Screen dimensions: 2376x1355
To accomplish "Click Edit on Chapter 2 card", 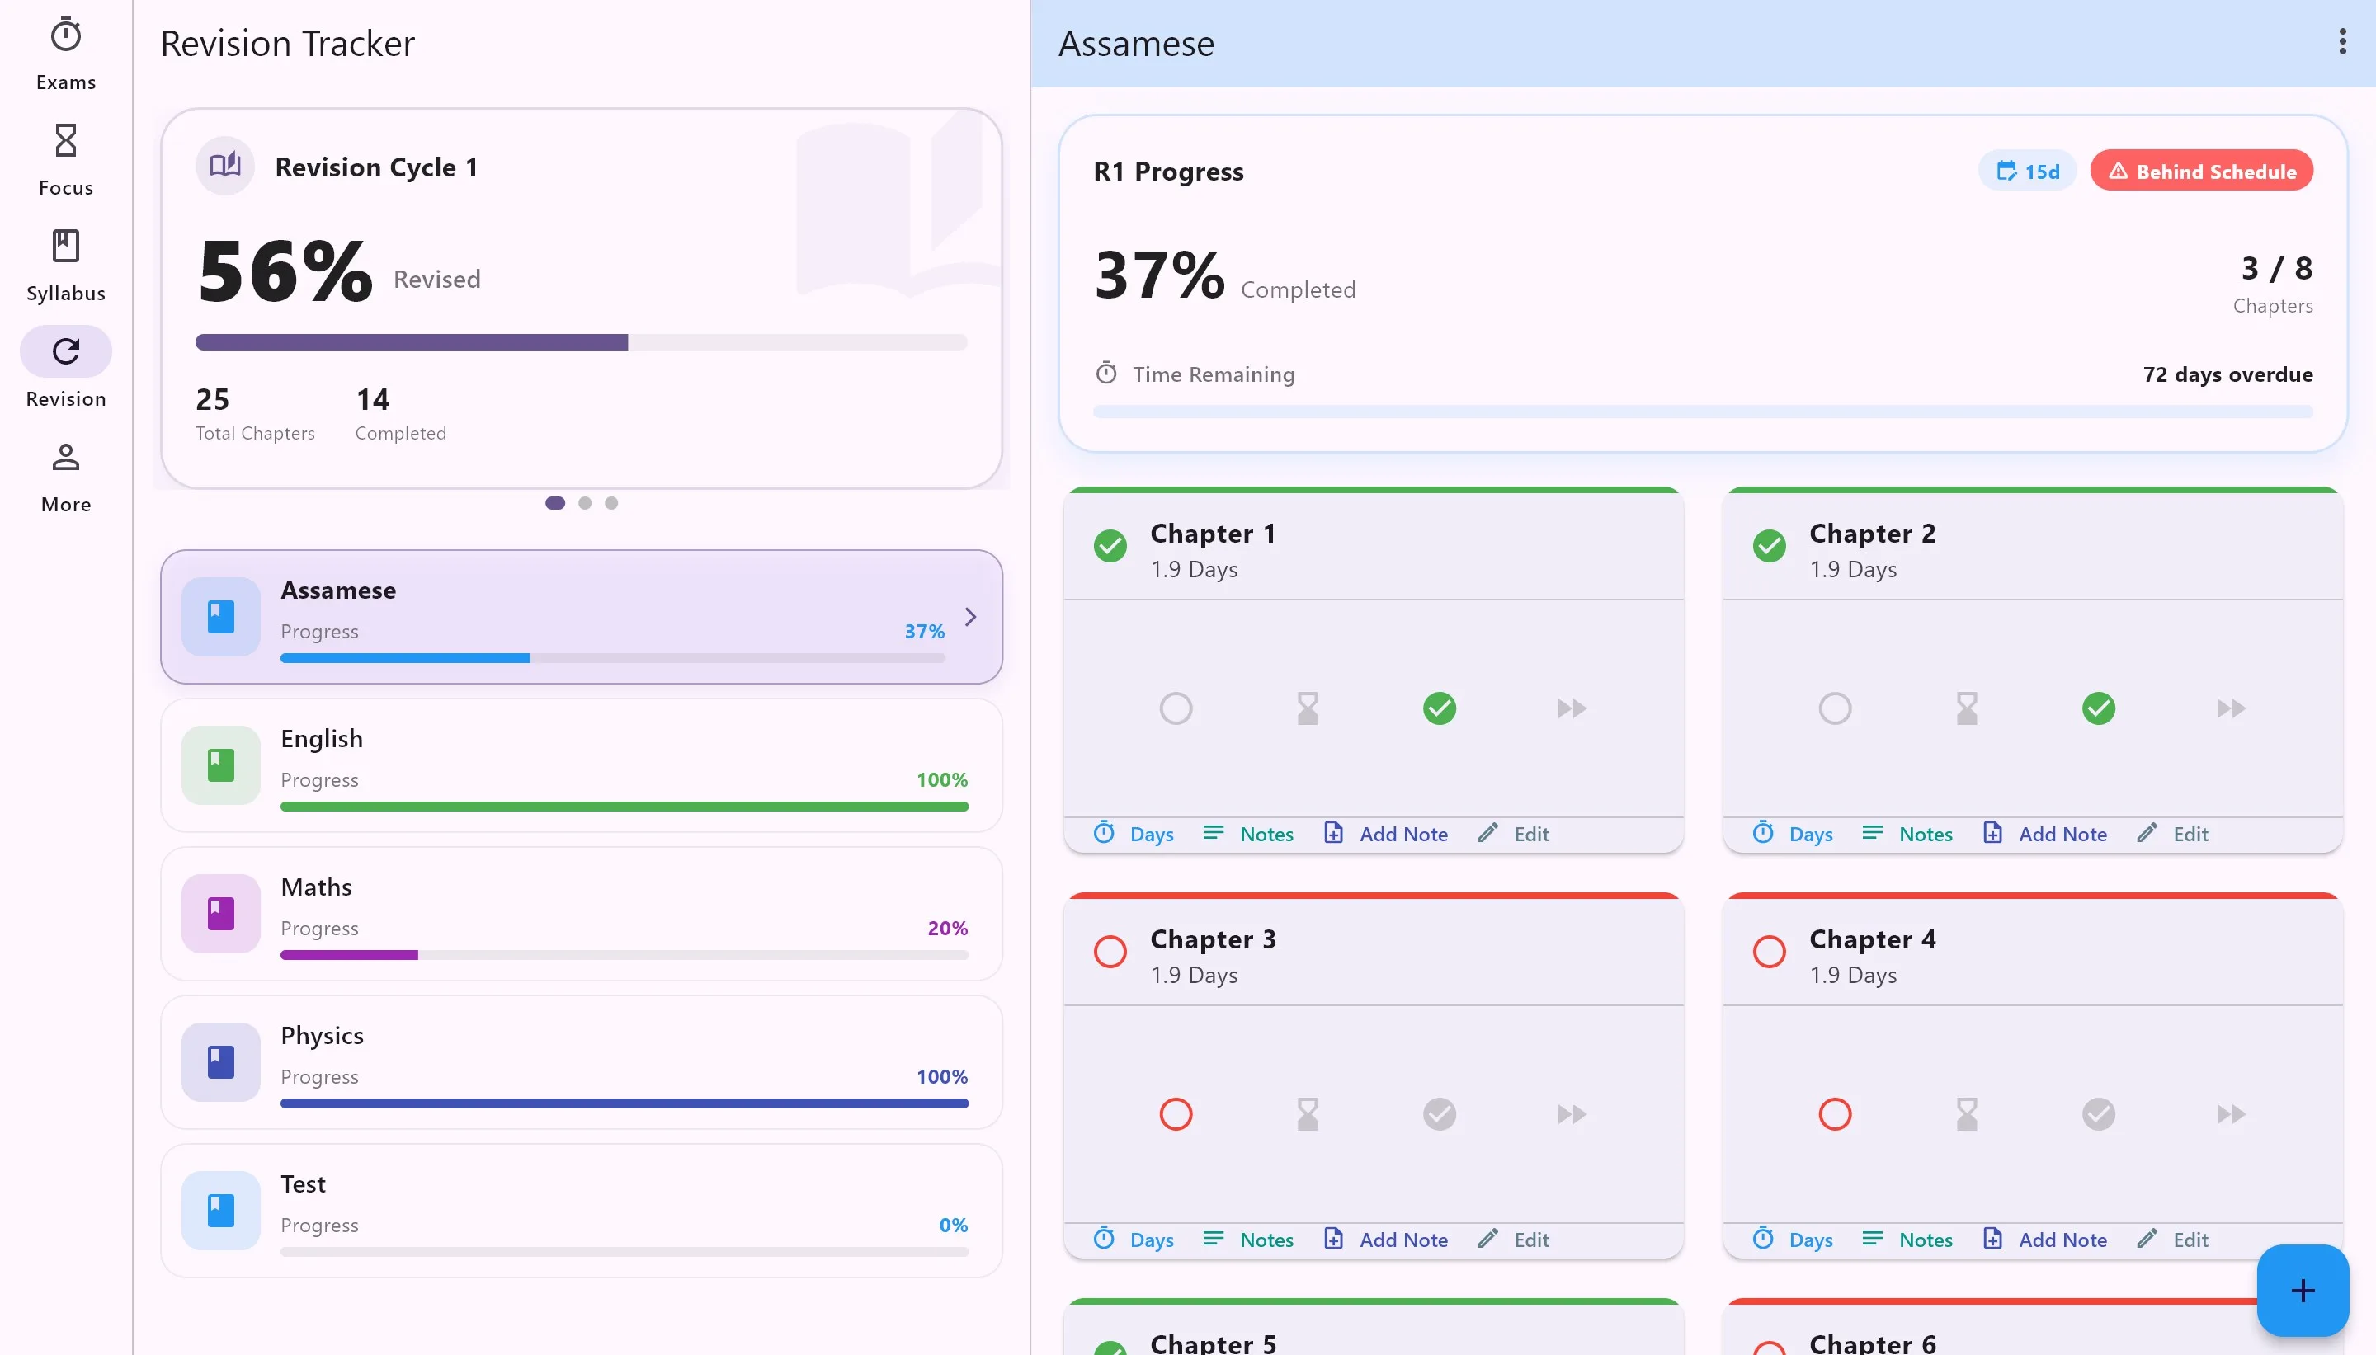I will (x=2172, y=834).
